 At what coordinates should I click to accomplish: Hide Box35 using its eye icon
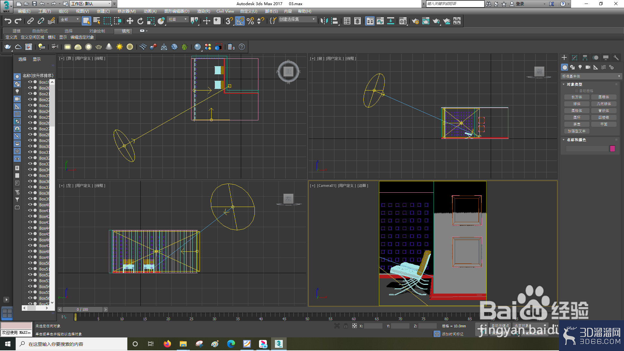(x=30, y=175)
